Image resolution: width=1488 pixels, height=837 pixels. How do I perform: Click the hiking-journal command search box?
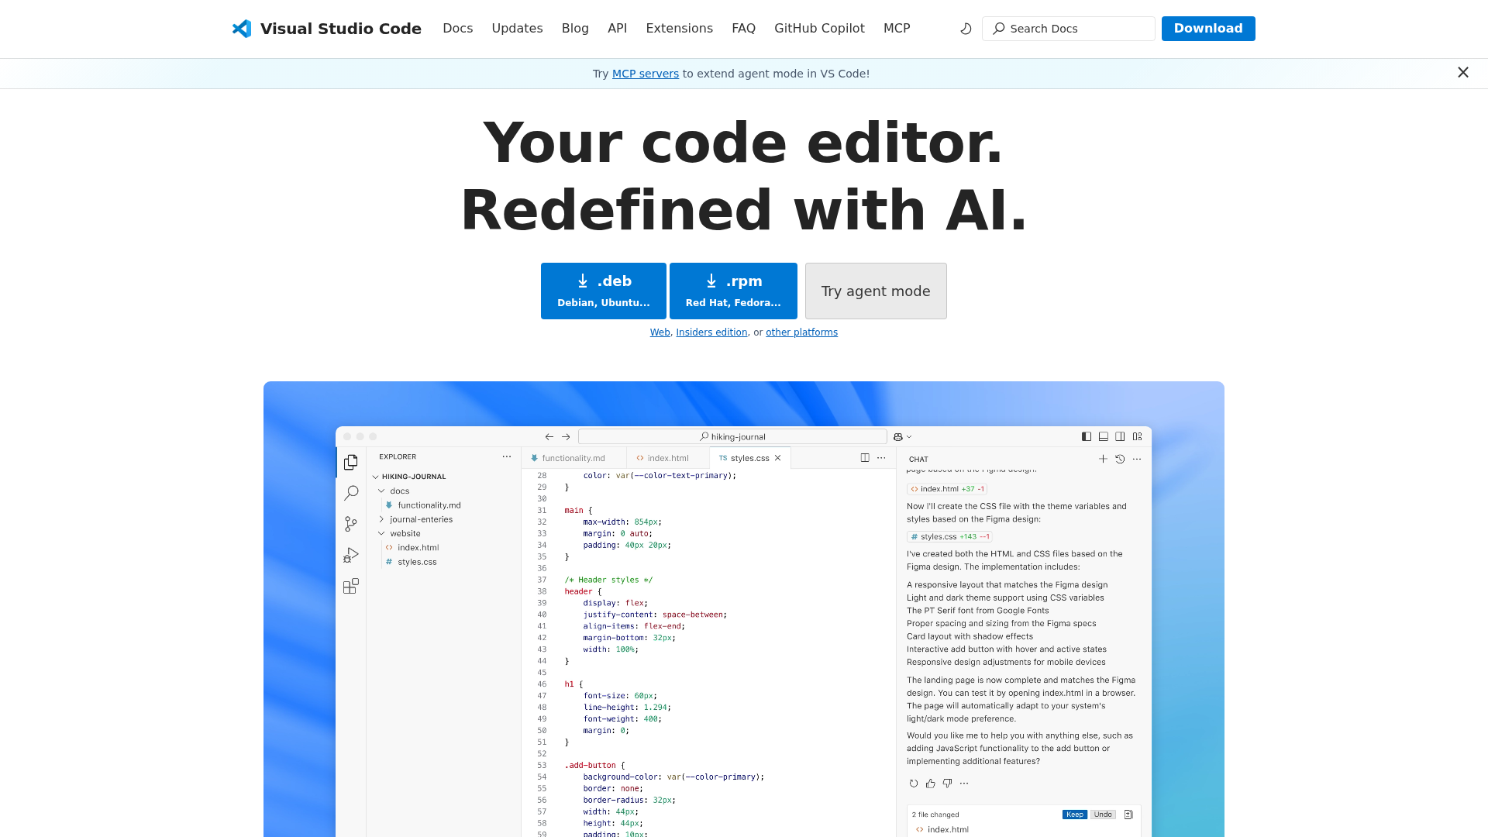(x=732, y=437)
